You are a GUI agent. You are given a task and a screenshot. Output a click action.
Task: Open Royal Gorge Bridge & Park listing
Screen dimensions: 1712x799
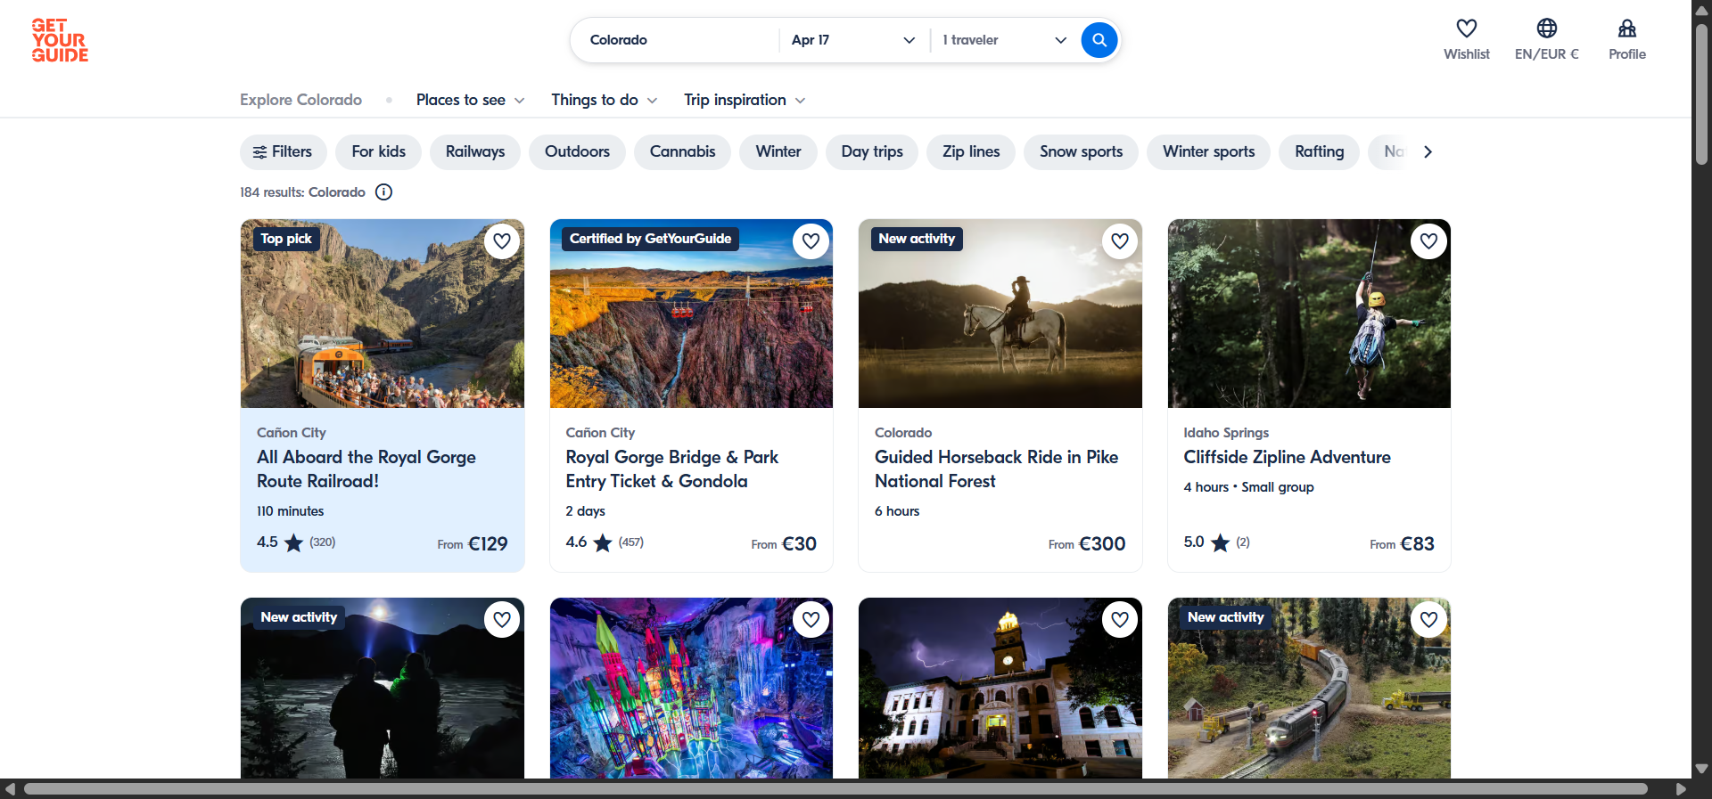pos(671,469)
